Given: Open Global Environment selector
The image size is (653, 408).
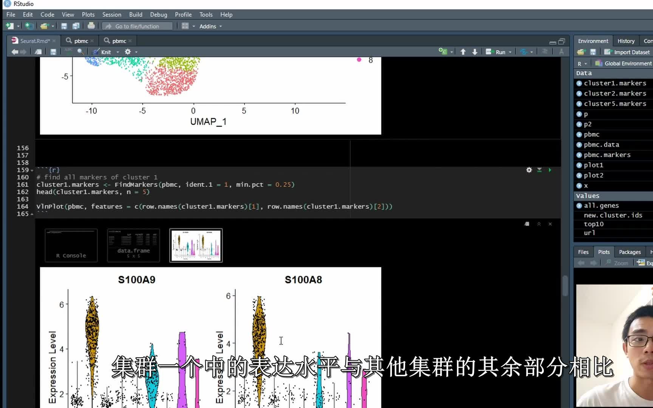Looking at the screenshot, I should 624,63.
